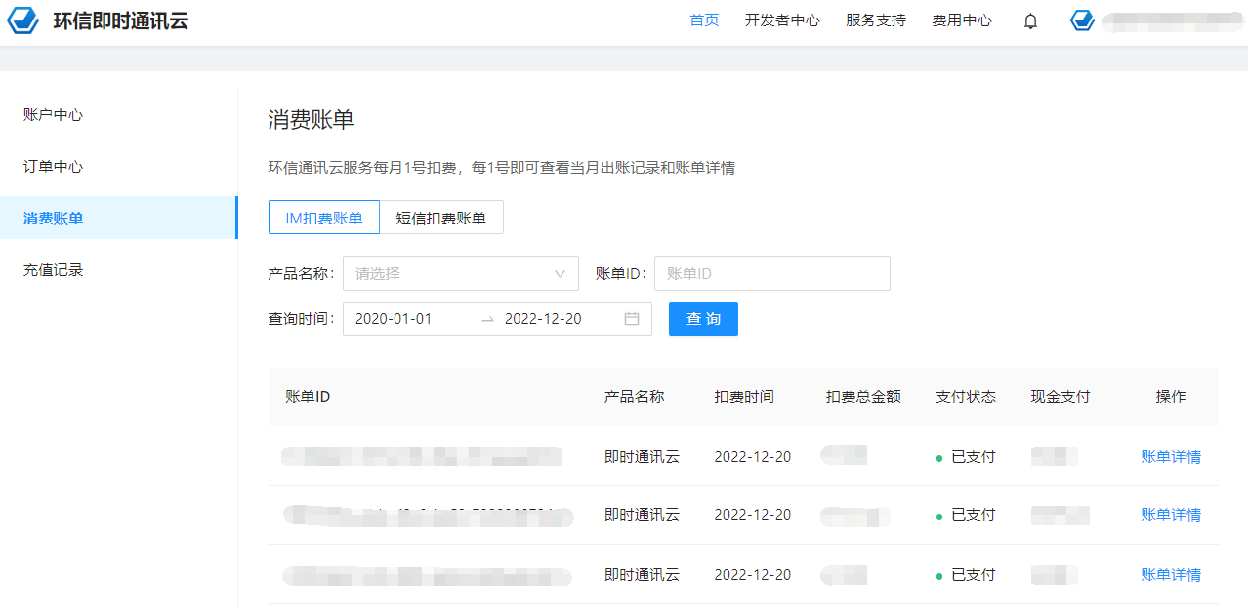Switch to the 短信扣费账单 tab
The height and width of the screenshot is (608, 1248).
441,218
